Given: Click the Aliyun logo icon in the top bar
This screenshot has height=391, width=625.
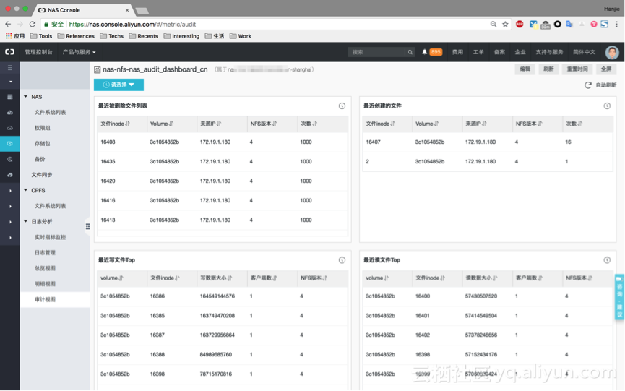Looking at the screenshot, I should pos(9,52).
